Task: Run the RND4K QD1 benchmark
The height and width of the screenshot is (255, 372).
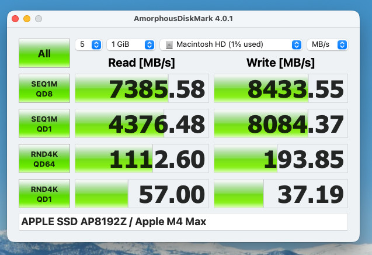Action: click(x=44, y=194)
